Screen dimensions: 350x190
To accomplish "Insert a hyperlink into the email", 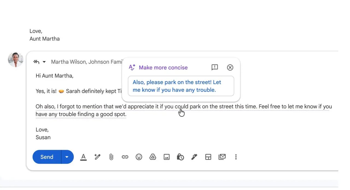I will tap(125, 157).
